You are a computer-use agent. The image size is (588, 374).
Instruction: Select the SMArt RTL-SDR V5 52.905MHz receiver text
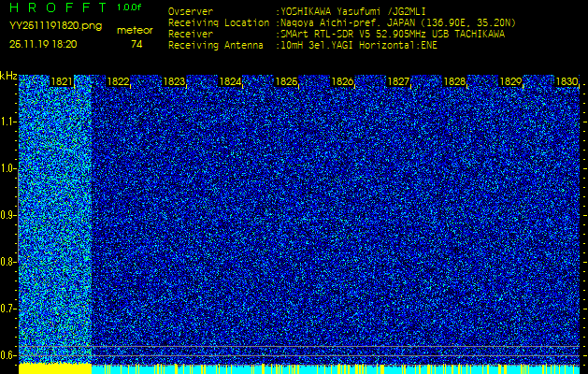coord(393,35)
